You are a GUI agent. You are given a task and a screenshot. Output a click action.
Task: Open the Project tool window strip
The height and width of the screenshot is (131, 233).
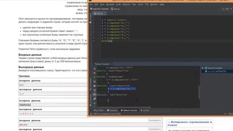tap(91, 18)
